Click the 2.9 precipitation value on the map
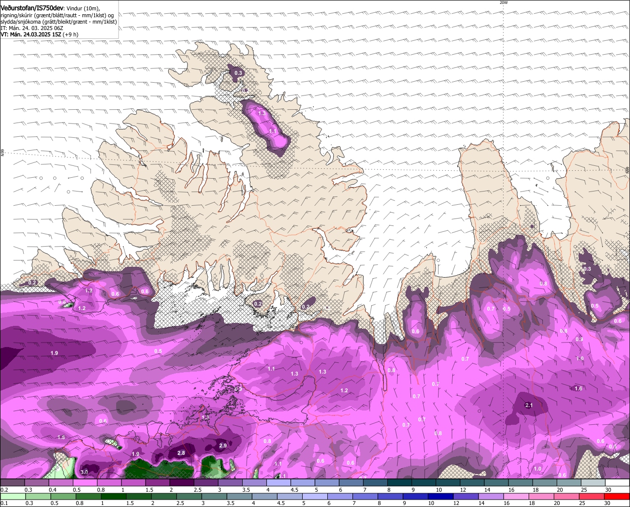 (x=222, y=445)
